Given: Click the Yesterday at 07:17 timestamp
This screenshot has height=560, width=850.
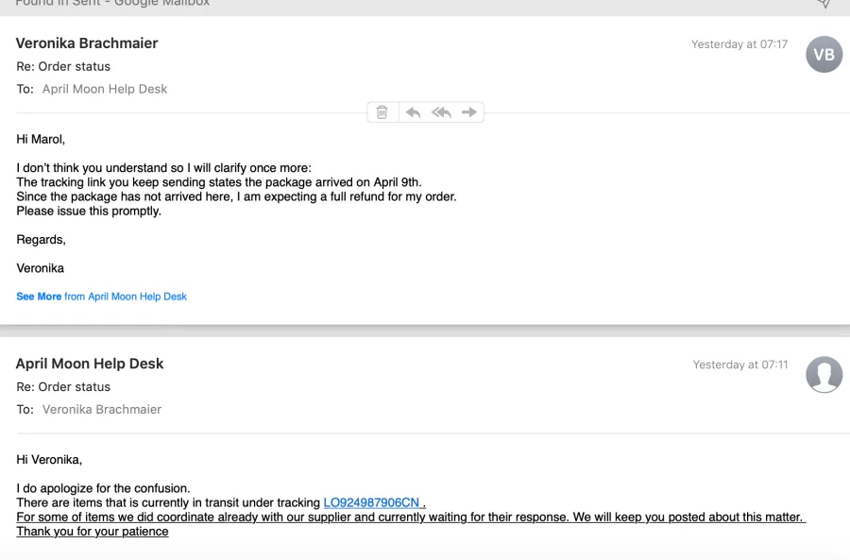Looking at the screenshot, I should pyautogui.click(x=739, y=44).
